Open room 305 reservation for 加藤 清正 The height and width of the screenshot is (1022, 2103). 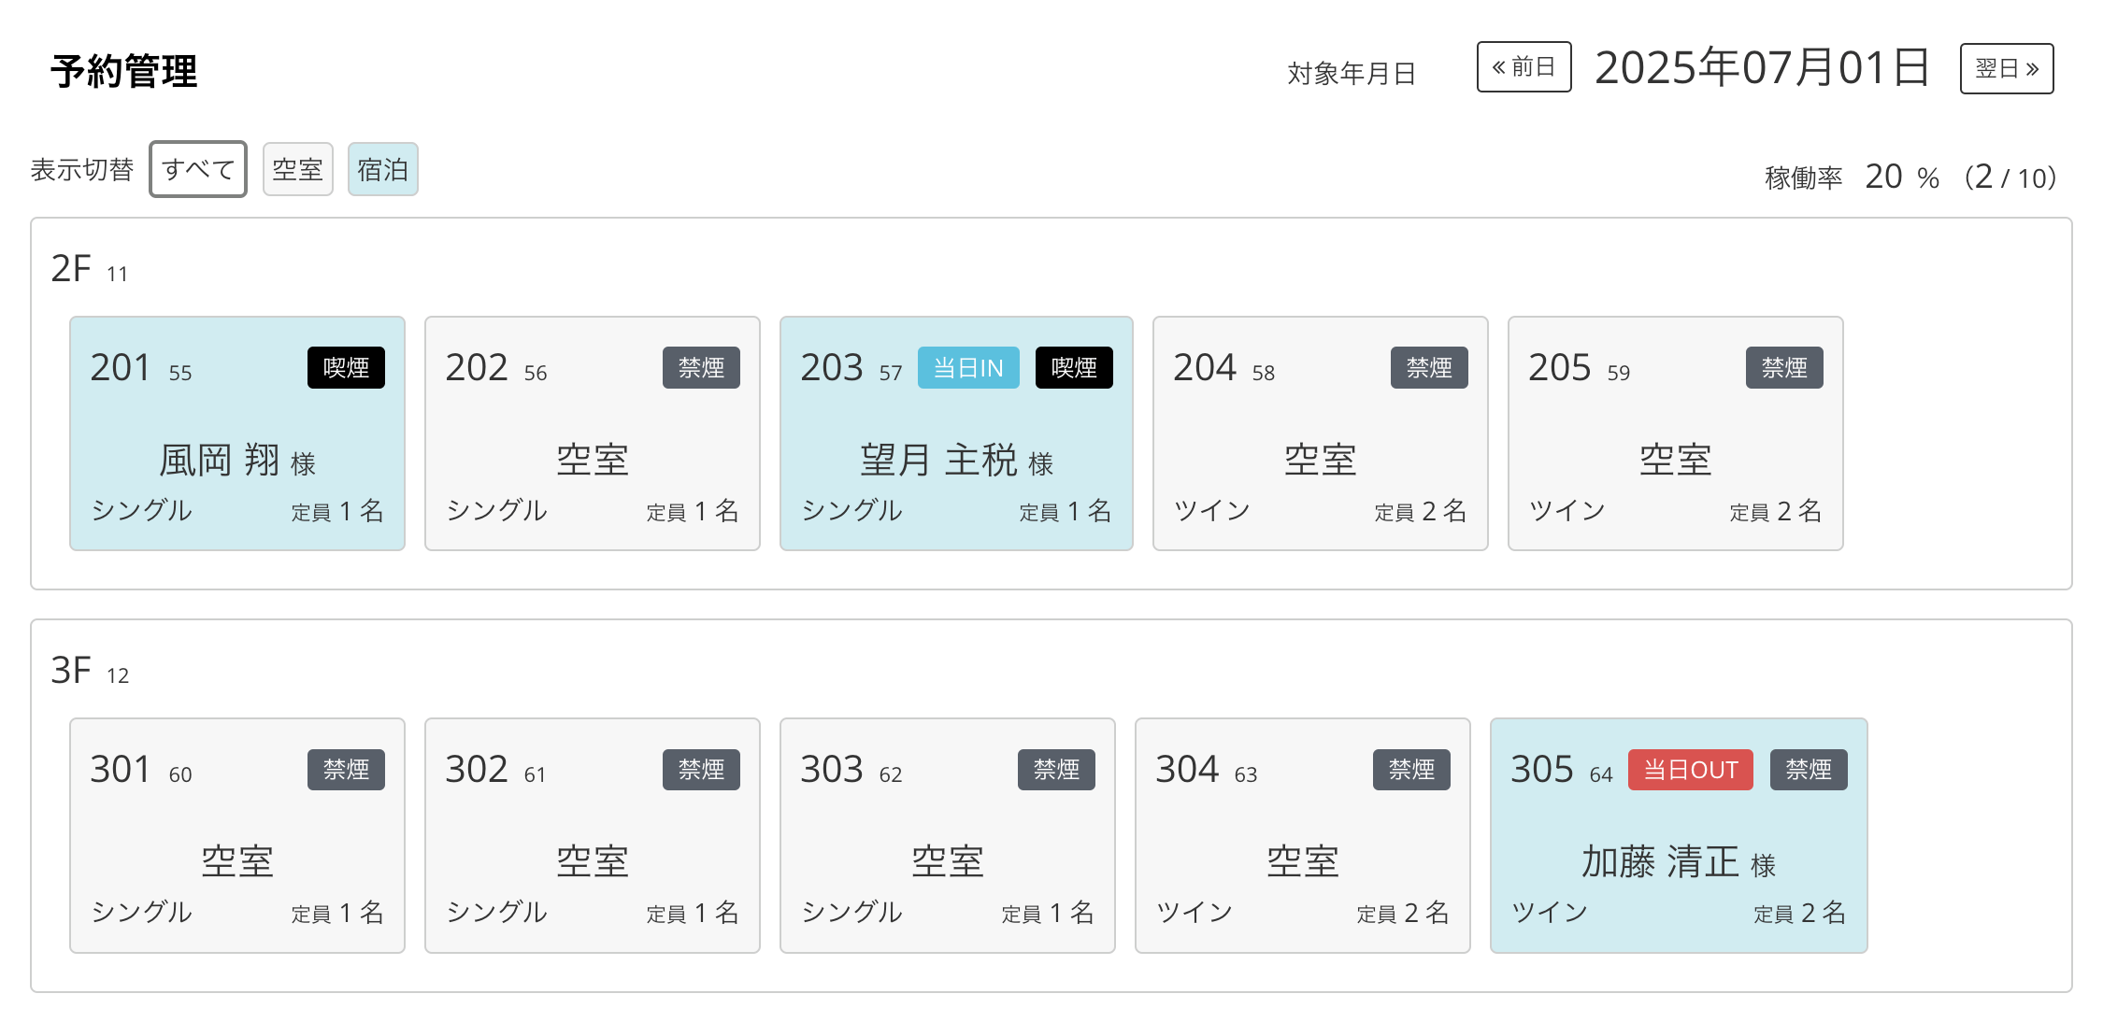click(1678, 859)
